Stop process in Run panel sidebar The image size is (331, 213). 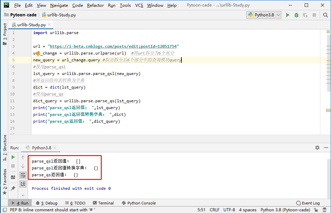point(13,166)
